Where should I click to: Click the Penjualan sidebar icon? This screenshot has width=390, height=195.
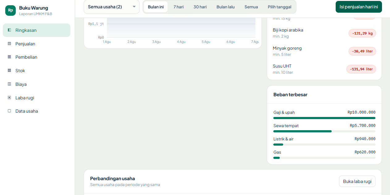(9, 44)
